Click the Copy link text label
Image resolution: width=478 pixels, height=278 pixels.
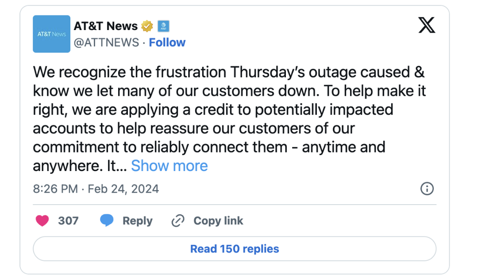(218, 221)
